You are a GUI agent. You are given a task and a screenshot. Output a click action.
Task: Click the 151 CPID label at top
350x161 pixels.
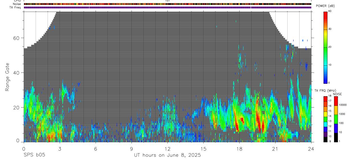(x=168, y=1)
